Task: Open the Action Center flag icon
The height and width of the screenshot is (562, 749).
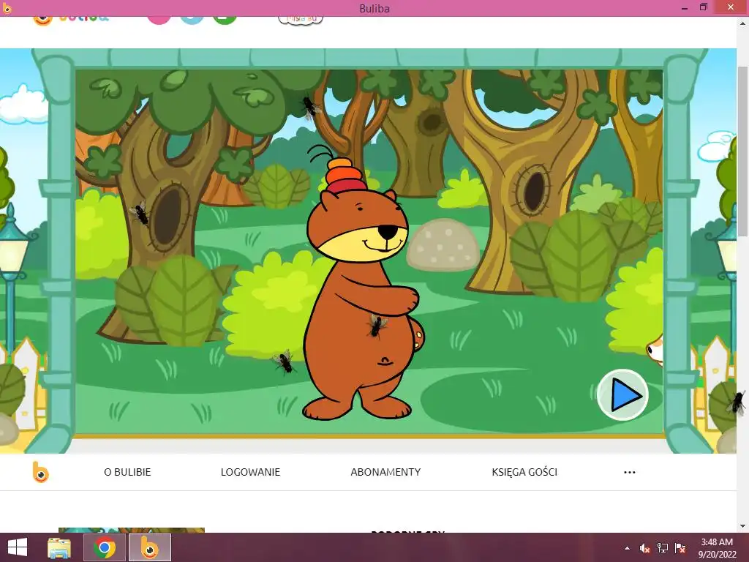Action: pyautogui.click(x=680, y=548)
